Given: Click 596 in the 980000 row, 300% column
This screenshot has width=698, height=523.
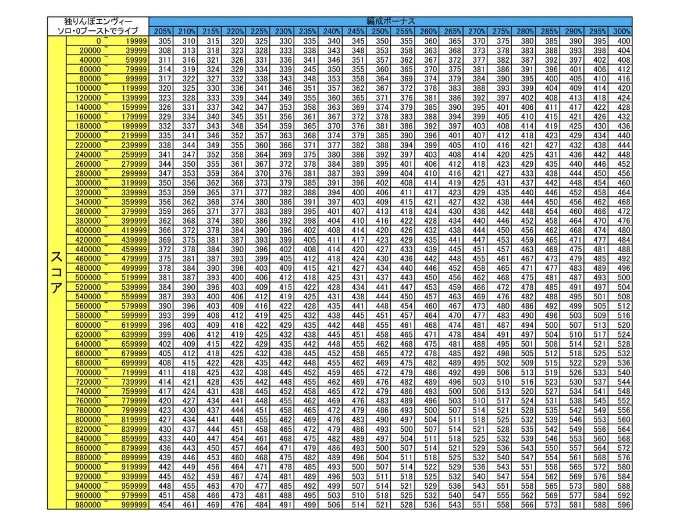Looking at the screenshot, I should (x=620, y=504).
